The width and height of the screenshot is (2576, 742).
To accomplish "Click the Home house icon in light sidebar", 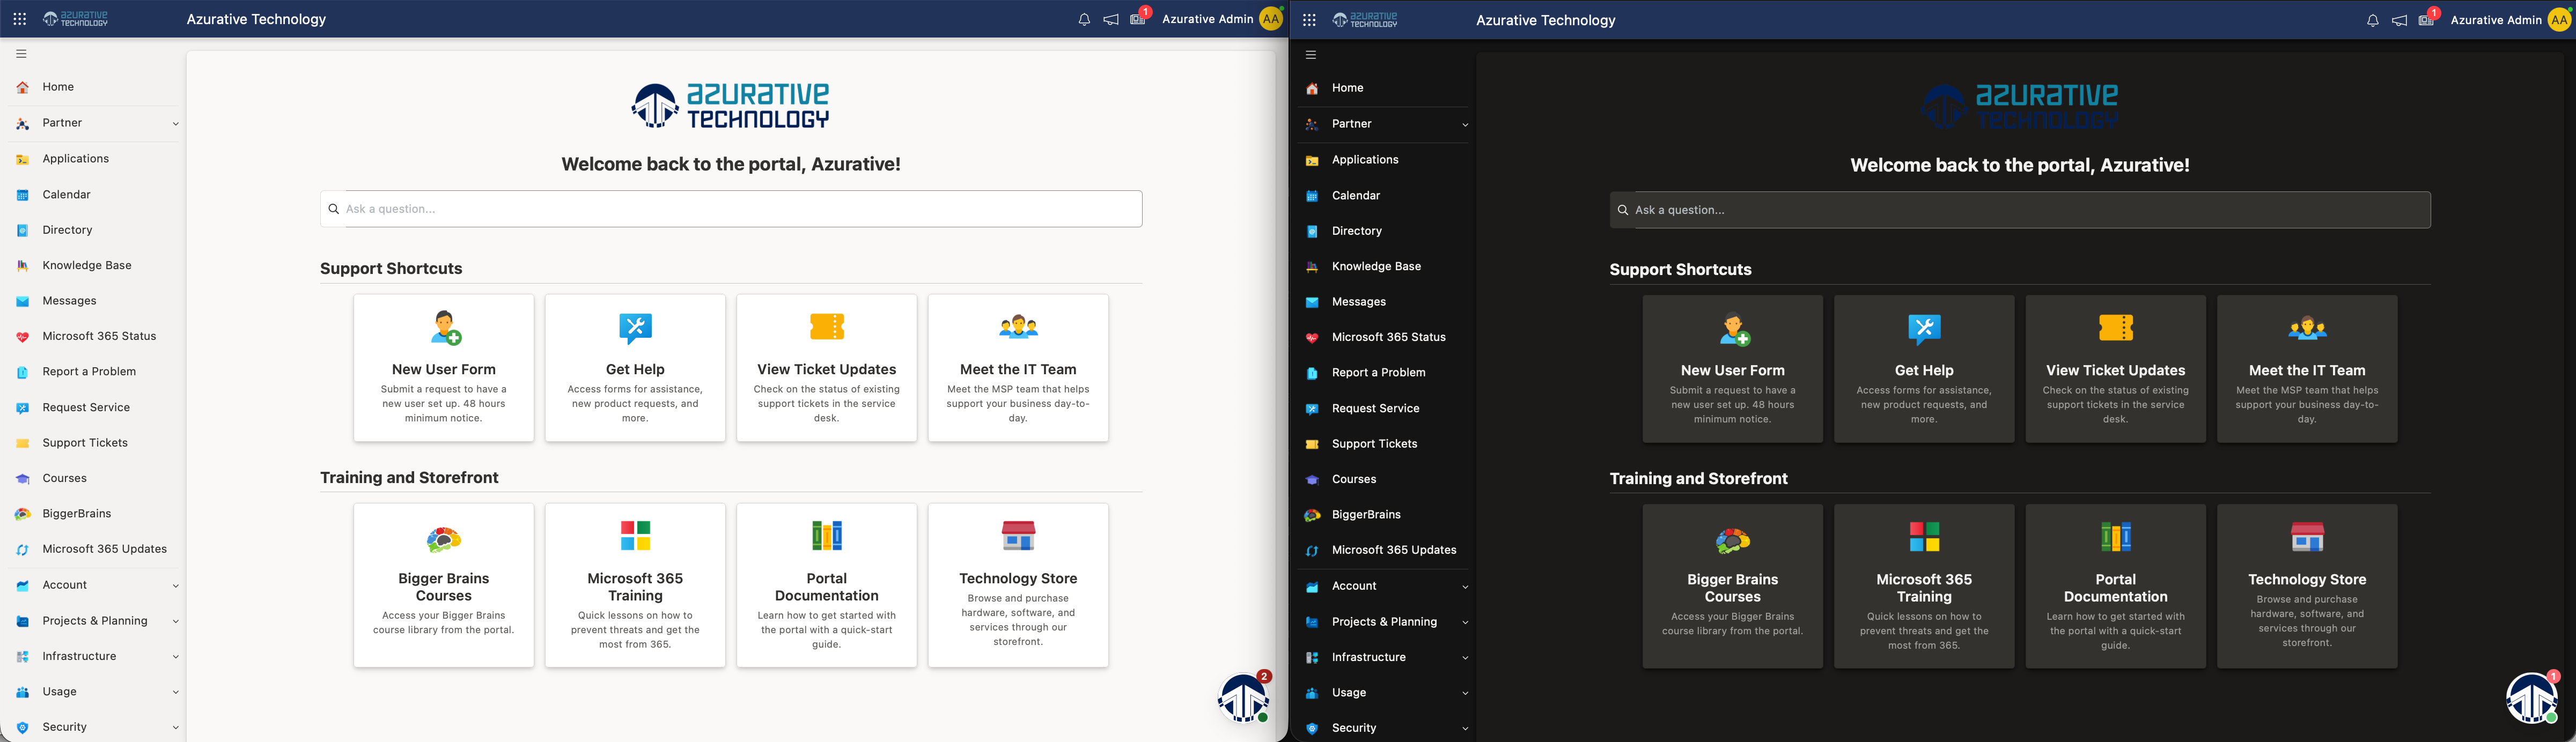I will click(x=22, y=87).
